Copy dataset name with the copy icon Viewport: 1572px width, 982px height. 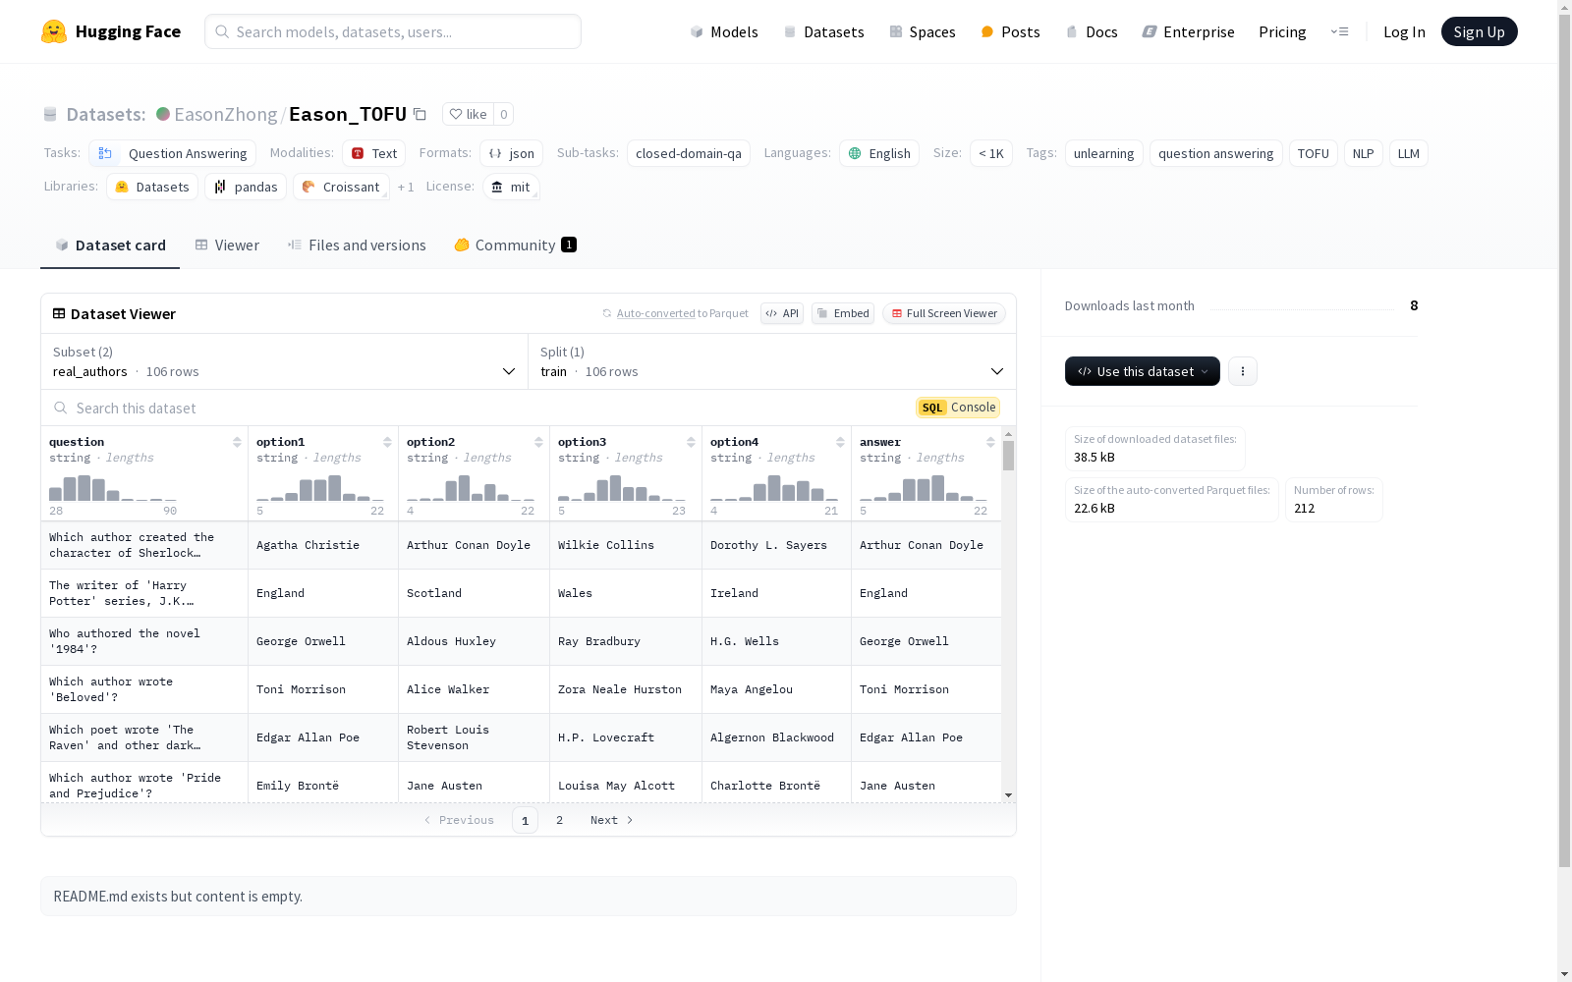[420, 114]
